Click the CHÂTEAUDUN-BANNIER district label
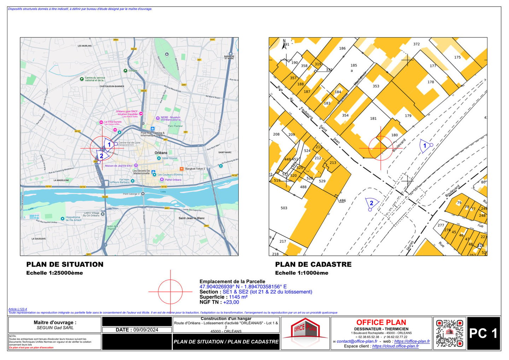This screenshot has height=360, width=509. (112, 86)
